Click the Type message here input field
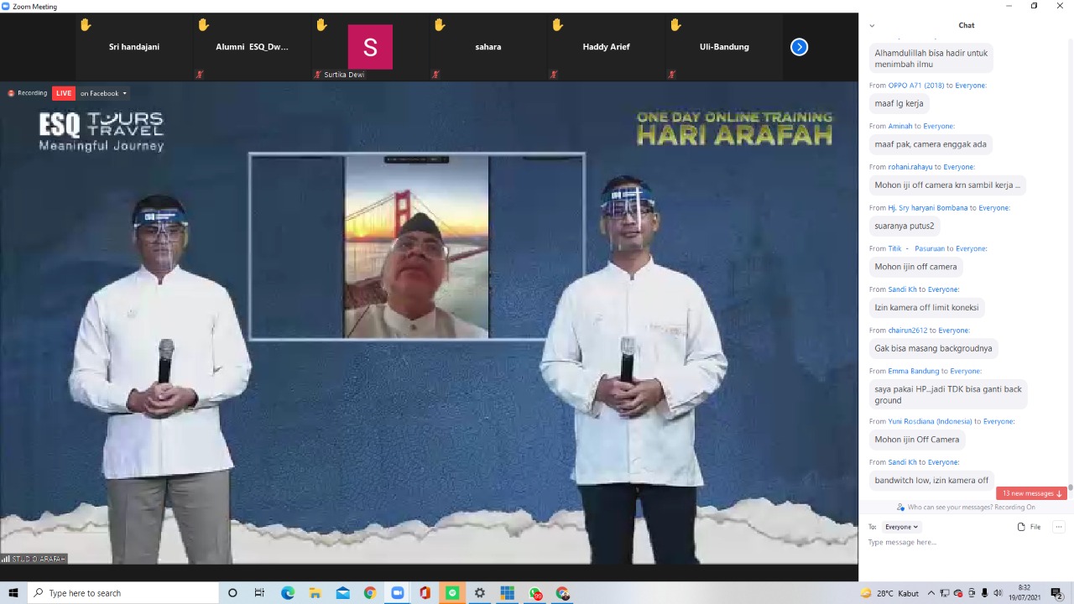This screenshot has height=604, width=1074. tap(957, 543)
